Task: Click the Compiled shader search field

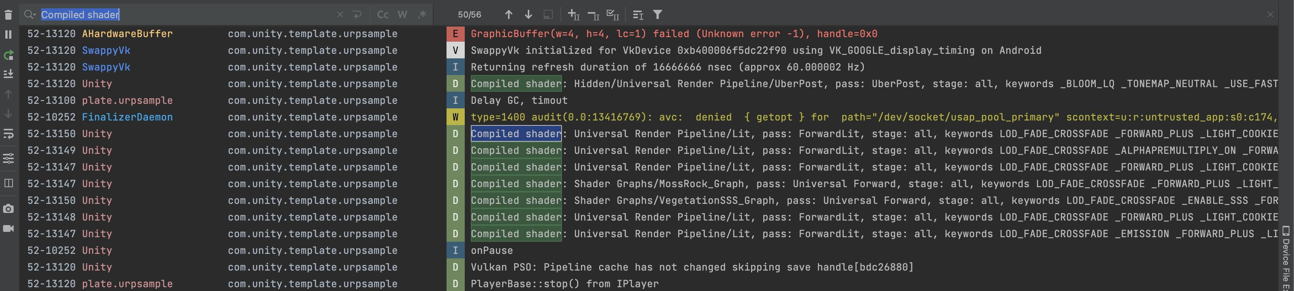Action: [186, 14]
